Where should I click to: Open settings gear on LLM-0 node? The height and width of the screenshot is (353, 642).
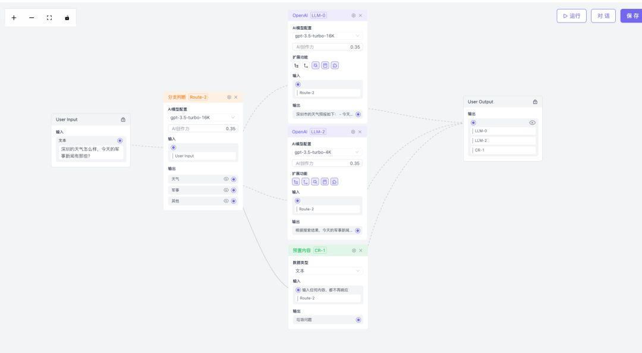(353, 15)
